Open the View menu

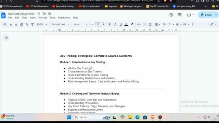24,17
